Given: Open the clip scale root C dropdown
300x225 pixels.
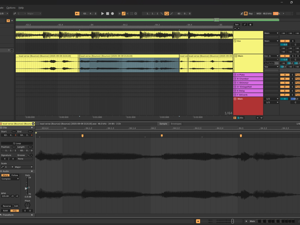Looking at the screenshot, I should coord(9,167).
